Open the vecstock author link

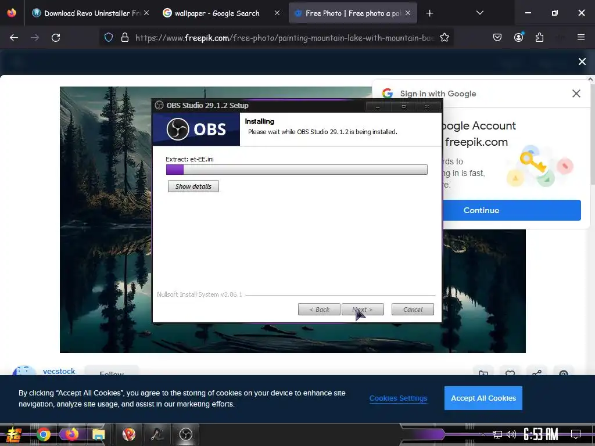[x=59, y=371]
